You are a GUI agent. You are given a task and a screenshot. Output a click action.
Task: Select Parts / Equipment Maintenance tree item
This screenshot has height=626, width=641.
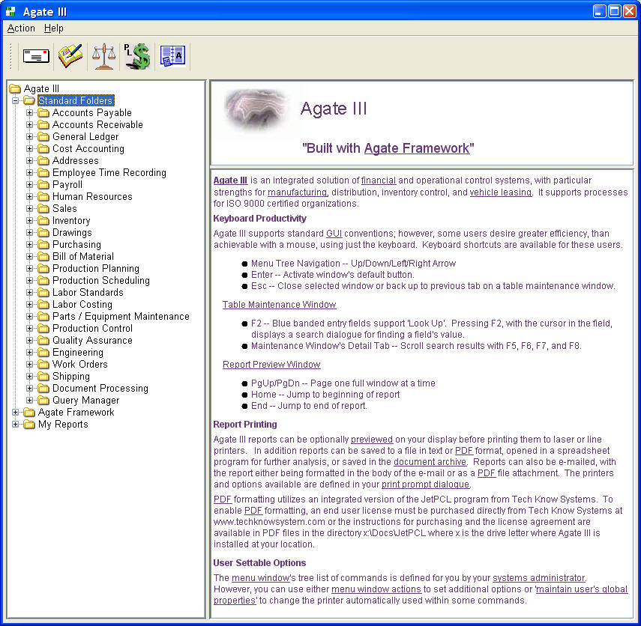click(121, 317)
